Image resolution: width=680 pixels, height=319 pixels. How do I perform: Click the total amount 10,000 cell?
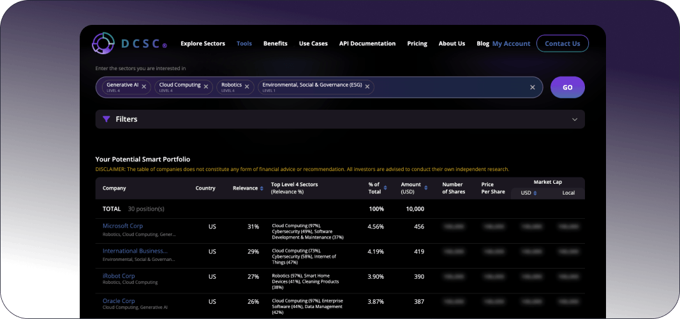(x=415, y=209)
